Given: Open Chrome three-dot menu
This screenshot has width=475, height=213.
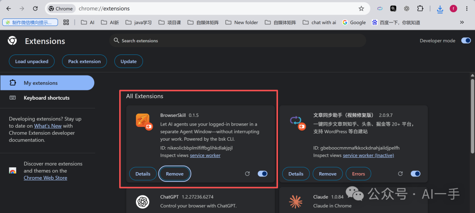Looking at the screenshot, I should tap(467, 8).
